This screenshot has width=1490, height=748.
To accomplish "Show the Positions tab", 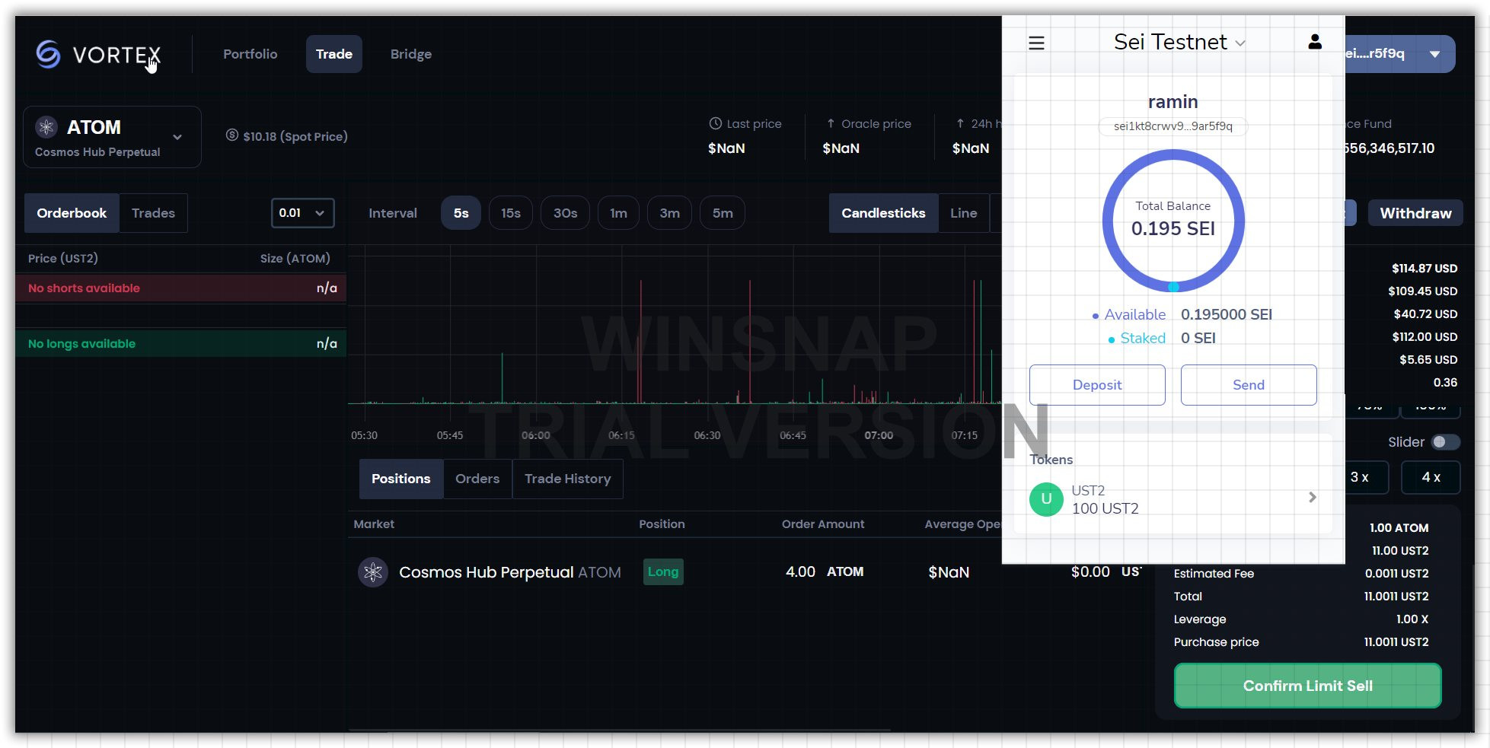I will pyautogui.click(x=401, y=479).
